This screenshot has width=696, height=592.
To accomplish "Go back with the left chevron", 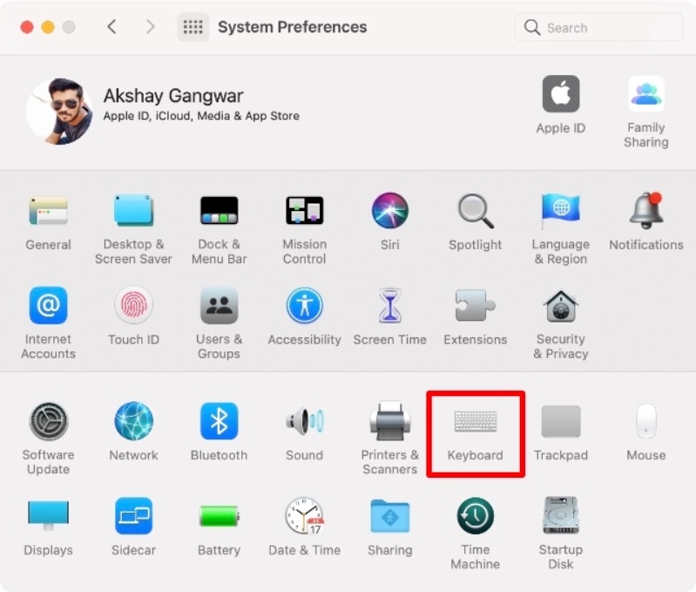I will [111, 27].
